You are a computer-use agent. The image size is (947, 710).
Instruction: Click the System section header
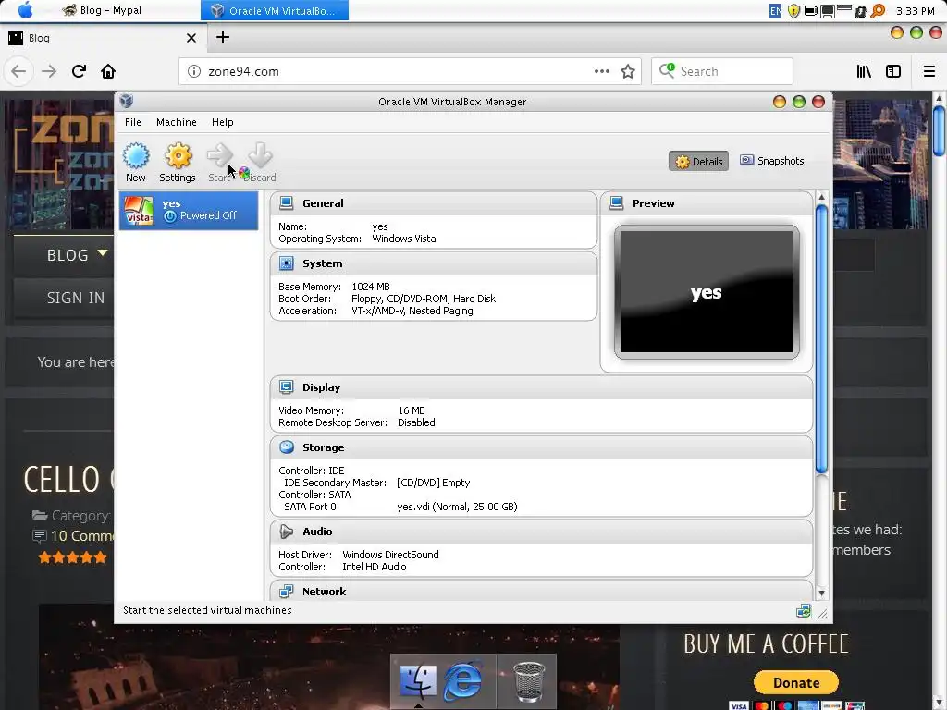(x=434, y=263)
